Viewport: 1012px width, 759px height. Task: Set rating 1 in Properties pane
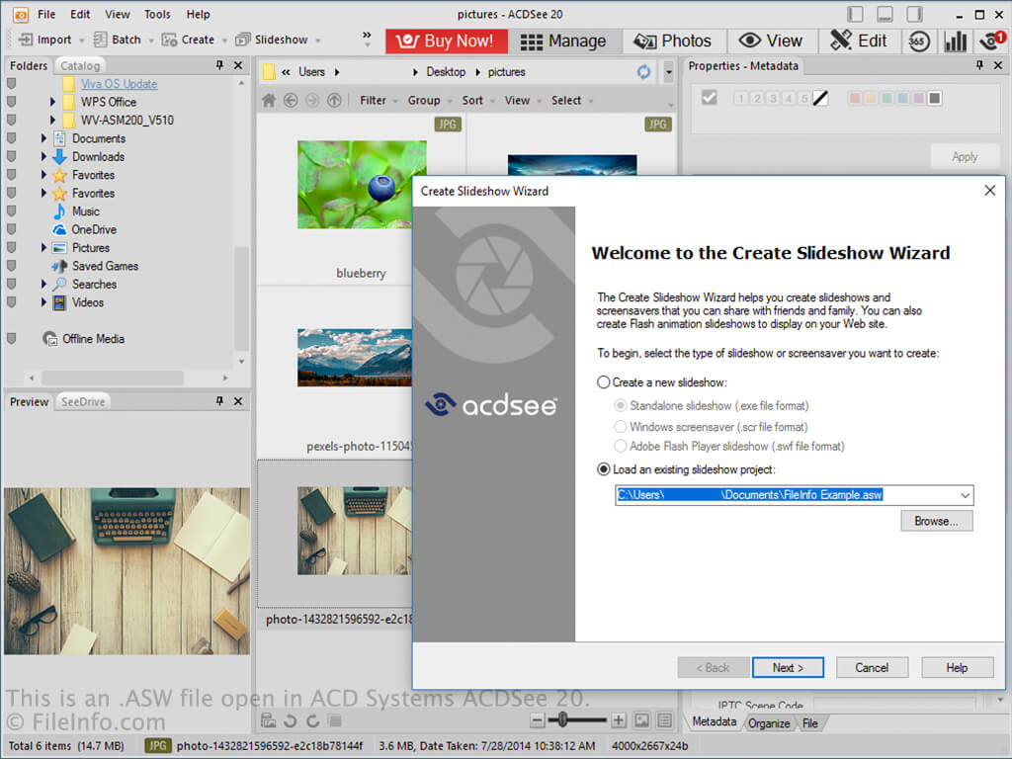[x=741, y=98]
